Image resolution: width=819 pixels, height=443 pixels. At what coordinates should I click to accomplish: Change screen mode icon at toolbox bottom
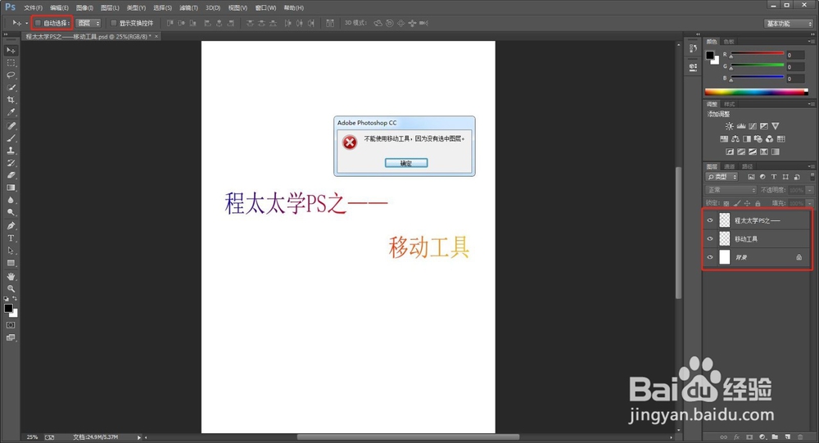tap(11, 337)
